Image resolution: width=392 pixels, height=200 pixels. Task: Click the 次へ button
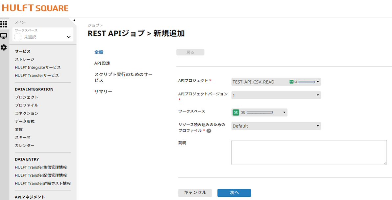[234, 193]
